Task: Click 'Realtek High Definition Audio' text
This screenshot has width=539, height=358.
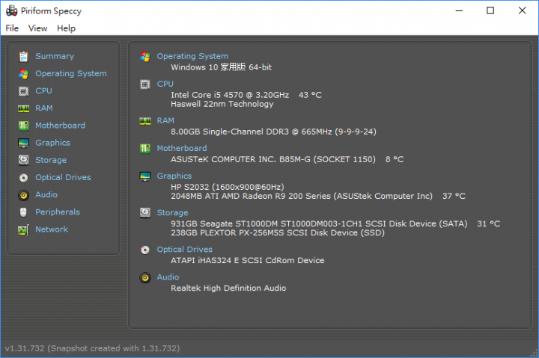Action: [228, 288]
